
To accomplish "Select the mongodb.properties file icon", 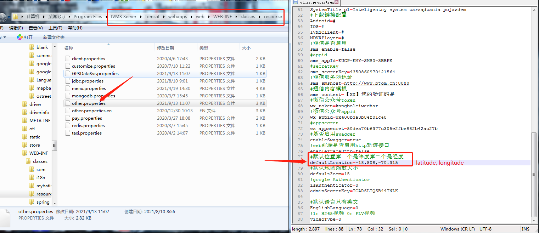I will [68, 96].
